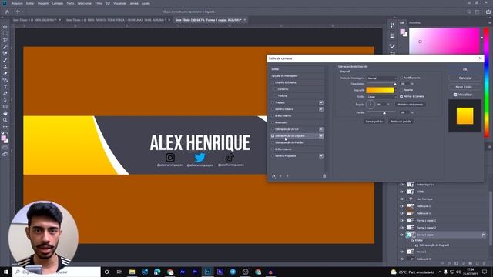Image resolution: width=493 pixels, height=277 pixels.
Task: Toggle the Alinhar à Camada checkbox
Action: (401, 96)
